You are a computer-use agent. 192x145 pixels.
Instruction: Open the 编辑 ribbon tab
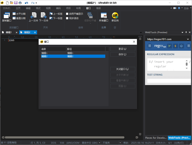click(28, 8)
